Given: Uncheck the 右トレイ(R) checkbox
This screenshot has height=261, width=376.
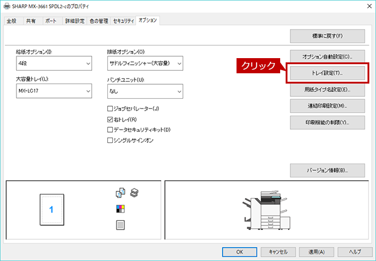Looking at the screenshot, I should tap(110, 119).
